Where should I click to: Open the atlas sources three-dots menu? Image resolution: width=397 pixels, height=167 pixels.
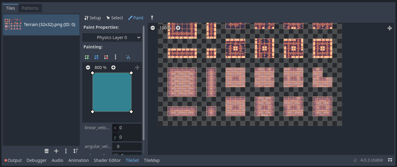pos(66,151)
